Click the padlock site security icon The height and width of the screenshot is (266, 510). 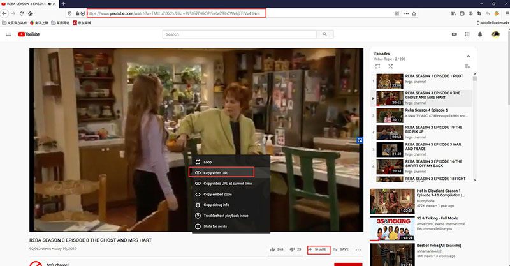[x=77, y=13]
